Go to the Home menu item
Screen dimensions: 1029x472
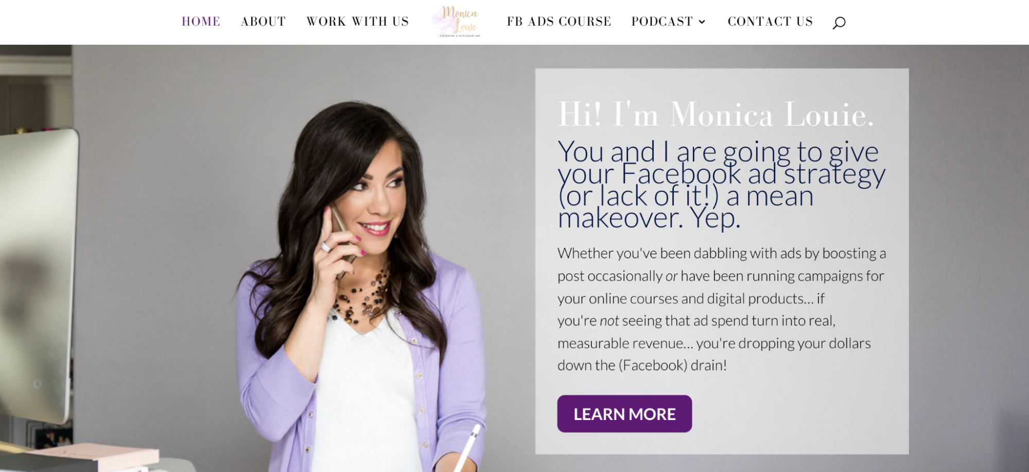(201, 22)
